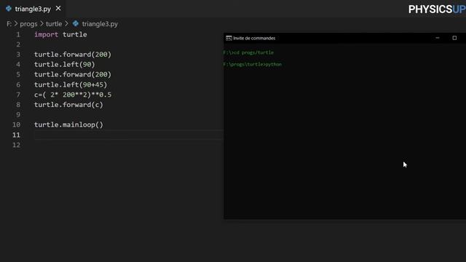This screenshot has width=466, height=262.
Task: Click the terminal python prompt line
Action: click(x=253, y=64)
